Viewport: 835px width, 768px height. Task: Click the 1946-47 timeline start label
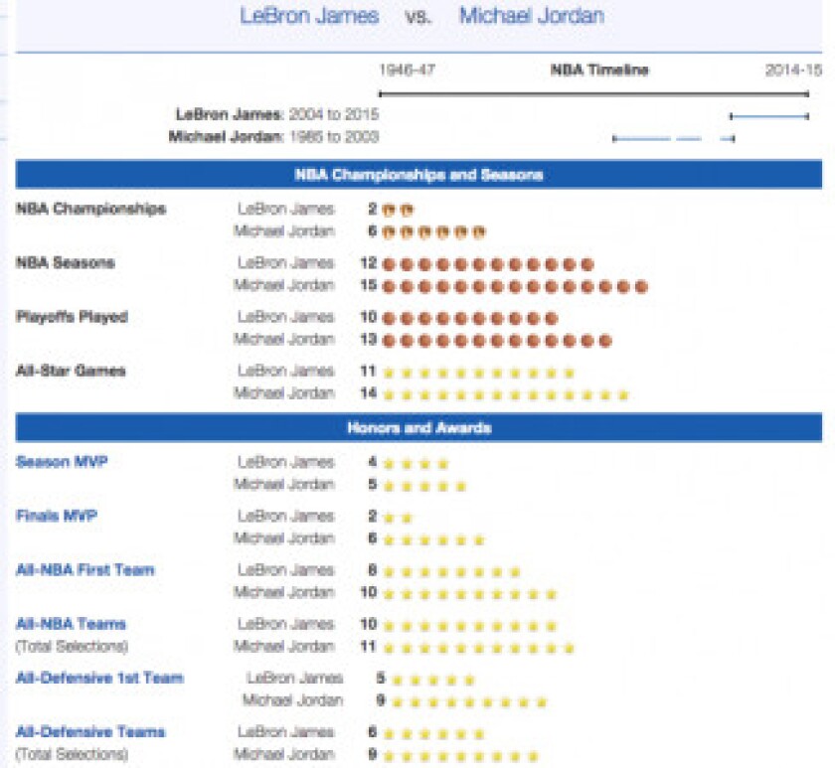407,70
